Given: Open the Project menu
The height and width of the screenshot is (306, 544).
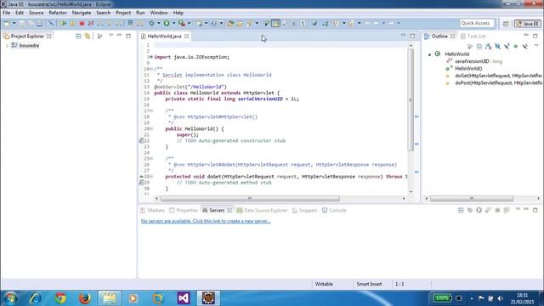Looking at the screenshot, I should [x=123, y=13].
